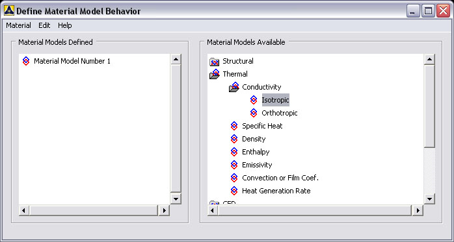Open the Edit menu
Viewport: 454px width, 242px height.
tap(44, 25)
